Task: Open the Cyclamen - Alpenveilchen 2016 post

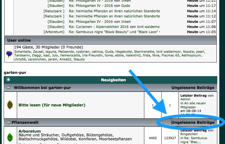Action: [114, 27]
